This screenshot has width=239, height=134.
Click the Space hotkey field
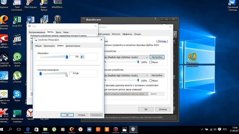tap(157, 94)
